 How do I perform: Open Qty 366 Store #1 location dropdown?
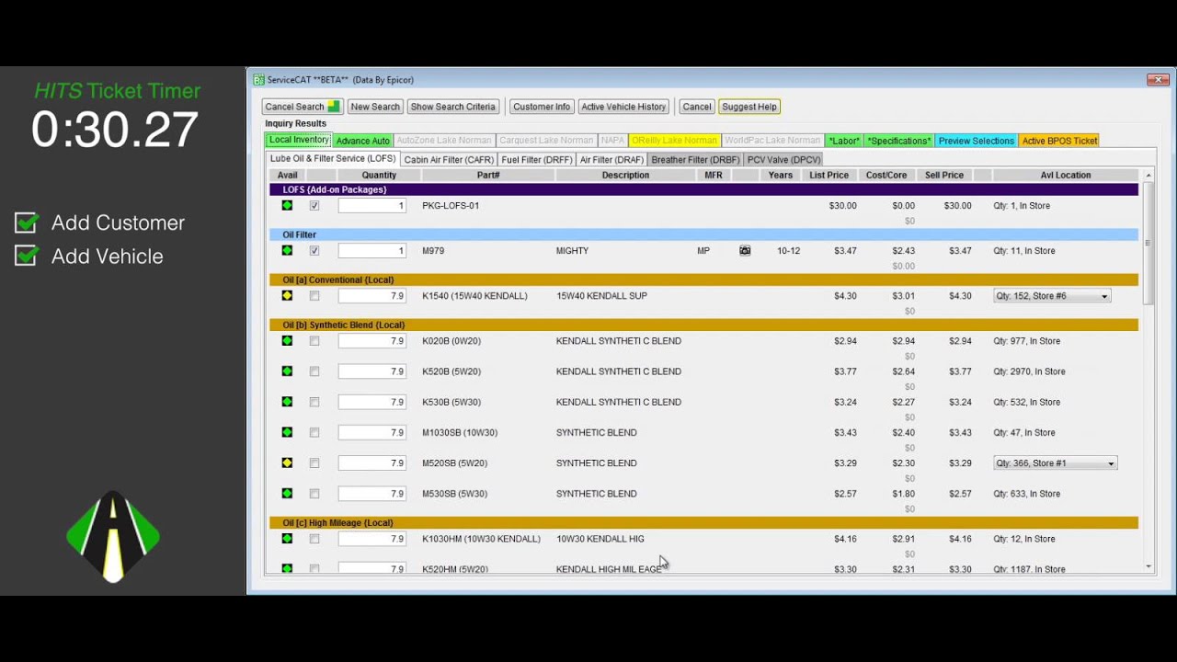pyautogui.click(x=1055, y=463)
